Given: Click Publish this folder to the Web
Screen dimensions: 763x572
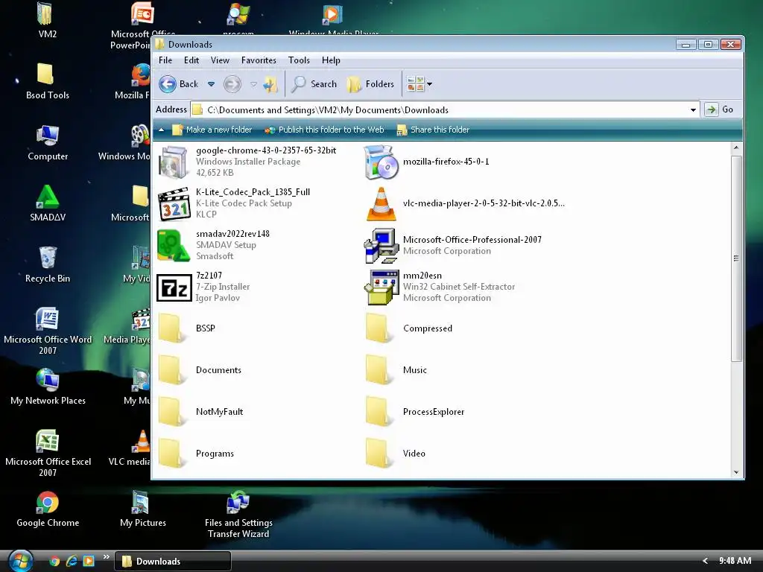Looking at the screenshot, I should click(x=324, y=130).
